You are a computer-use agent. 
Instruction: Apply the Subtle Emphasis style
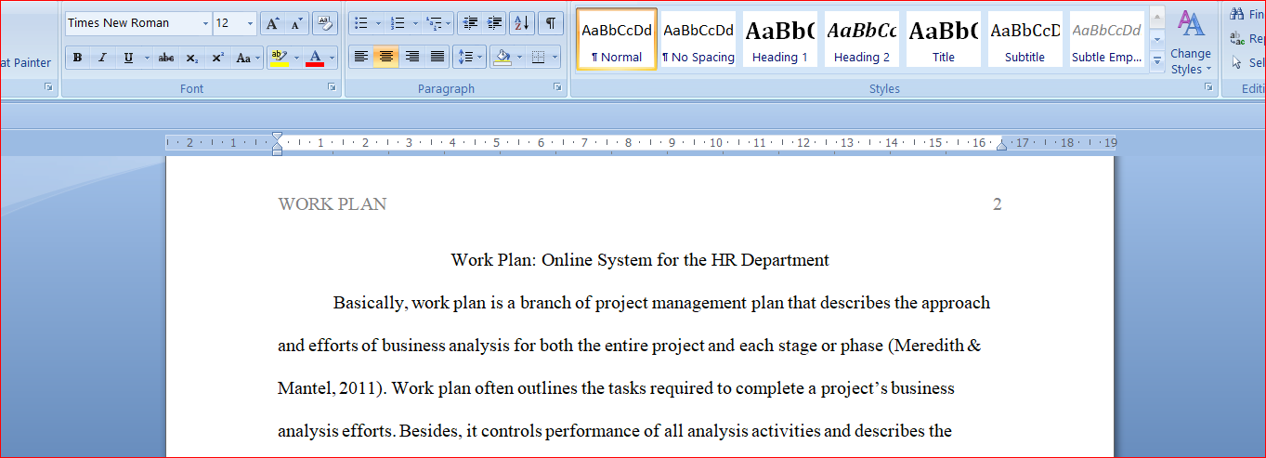coord(1107,39)
